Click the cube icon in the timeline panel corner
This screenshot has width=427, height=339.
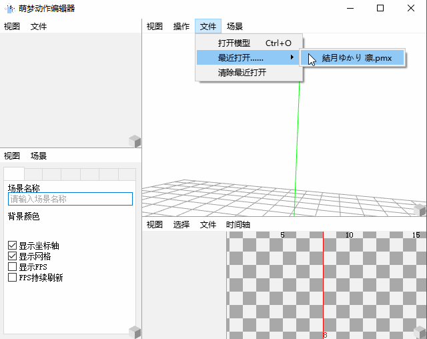tap(420, 332)
